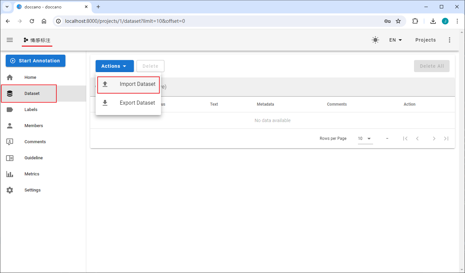Open Labels section in sidebar
465x273 pixels.
pos(31,110)
